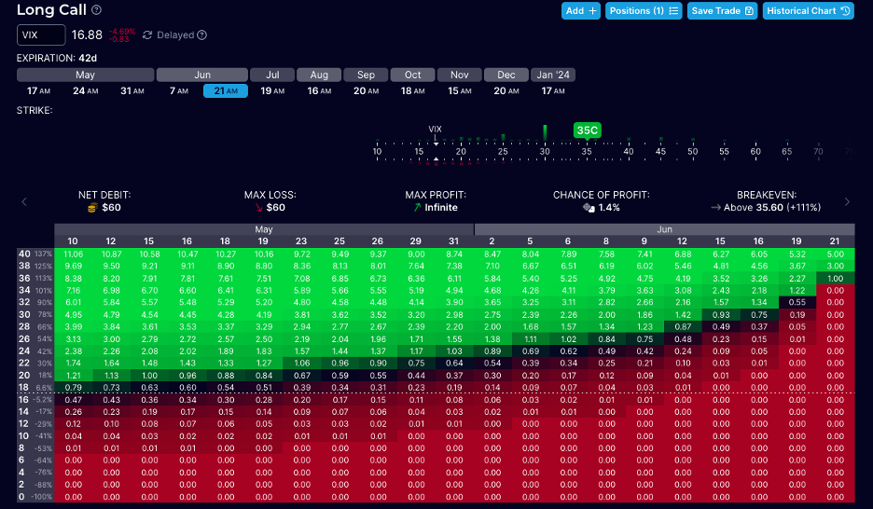Screen dimensions: 873x509
Task: Click the 11.06 cell in row 40
Action: [x=73, y=254]
